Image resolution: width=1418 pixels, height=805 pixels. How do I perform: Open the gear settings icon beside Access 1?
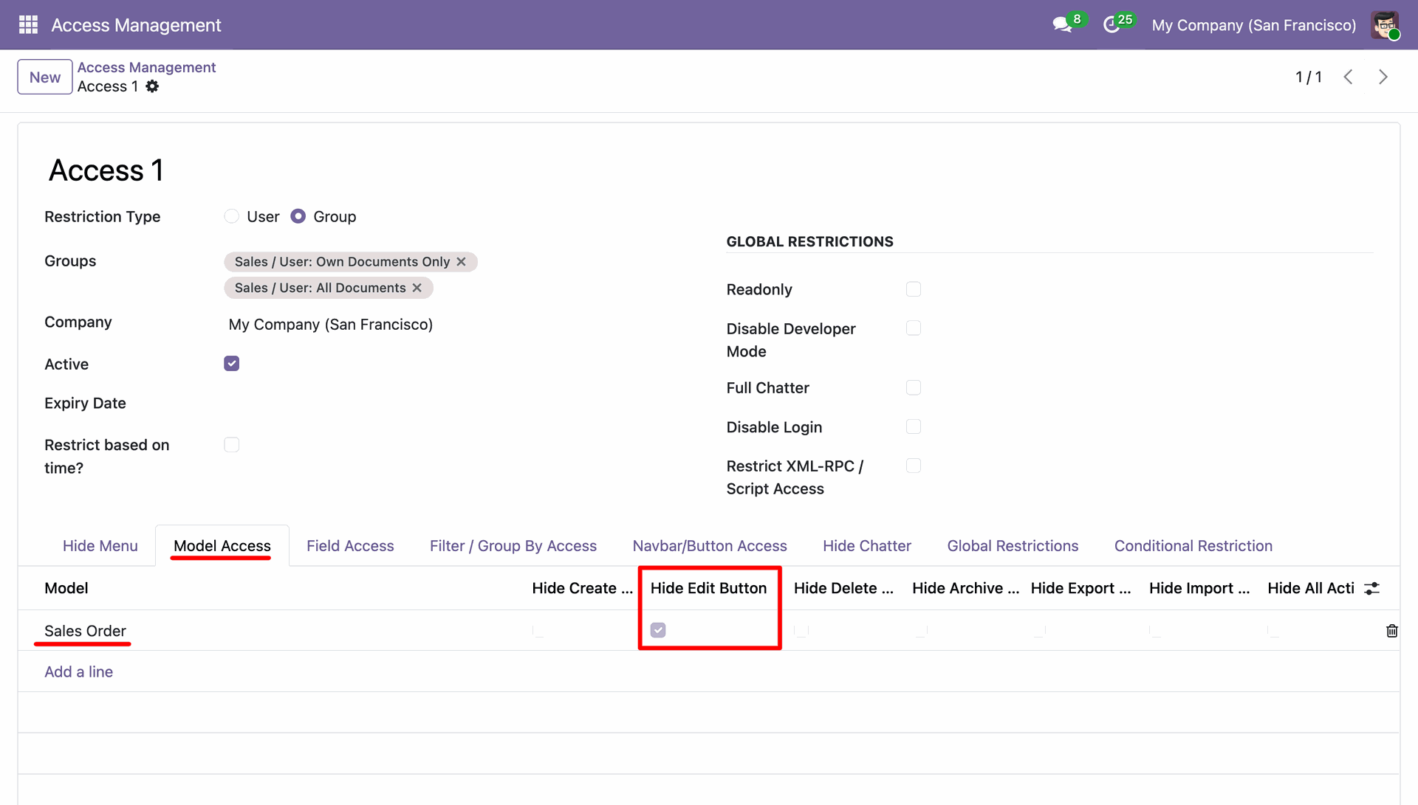click(152, 86)
